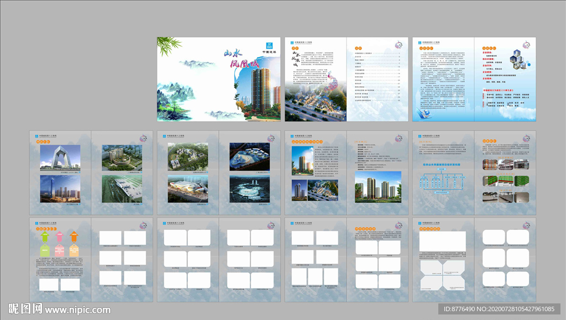Click the ID:8776490 image number text
The height and width of the screenshot is (320, 566).
(x=463, y=309)
